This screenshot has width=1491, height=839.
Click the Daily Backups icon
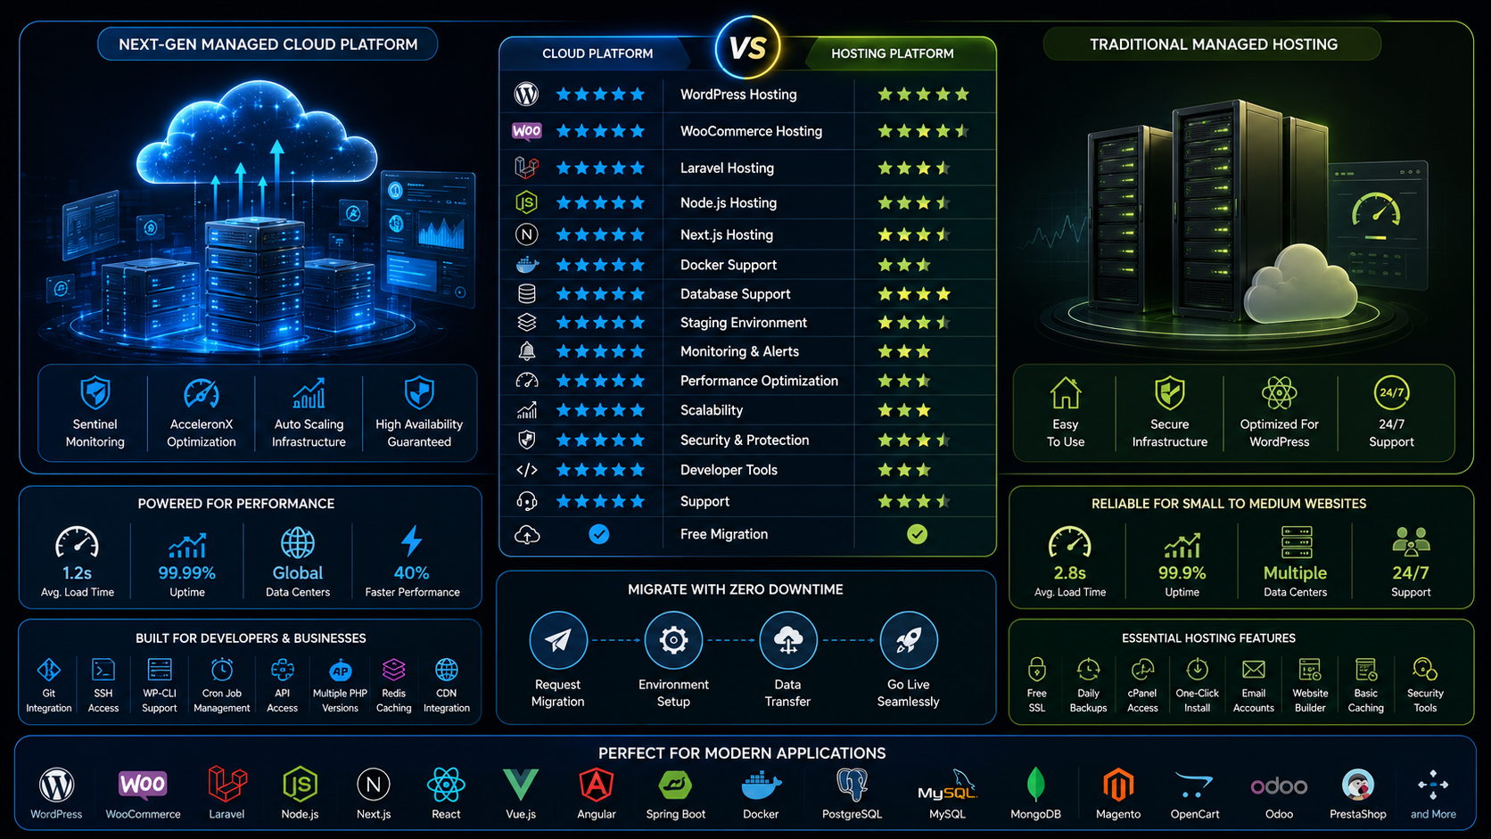(1088, 669)
